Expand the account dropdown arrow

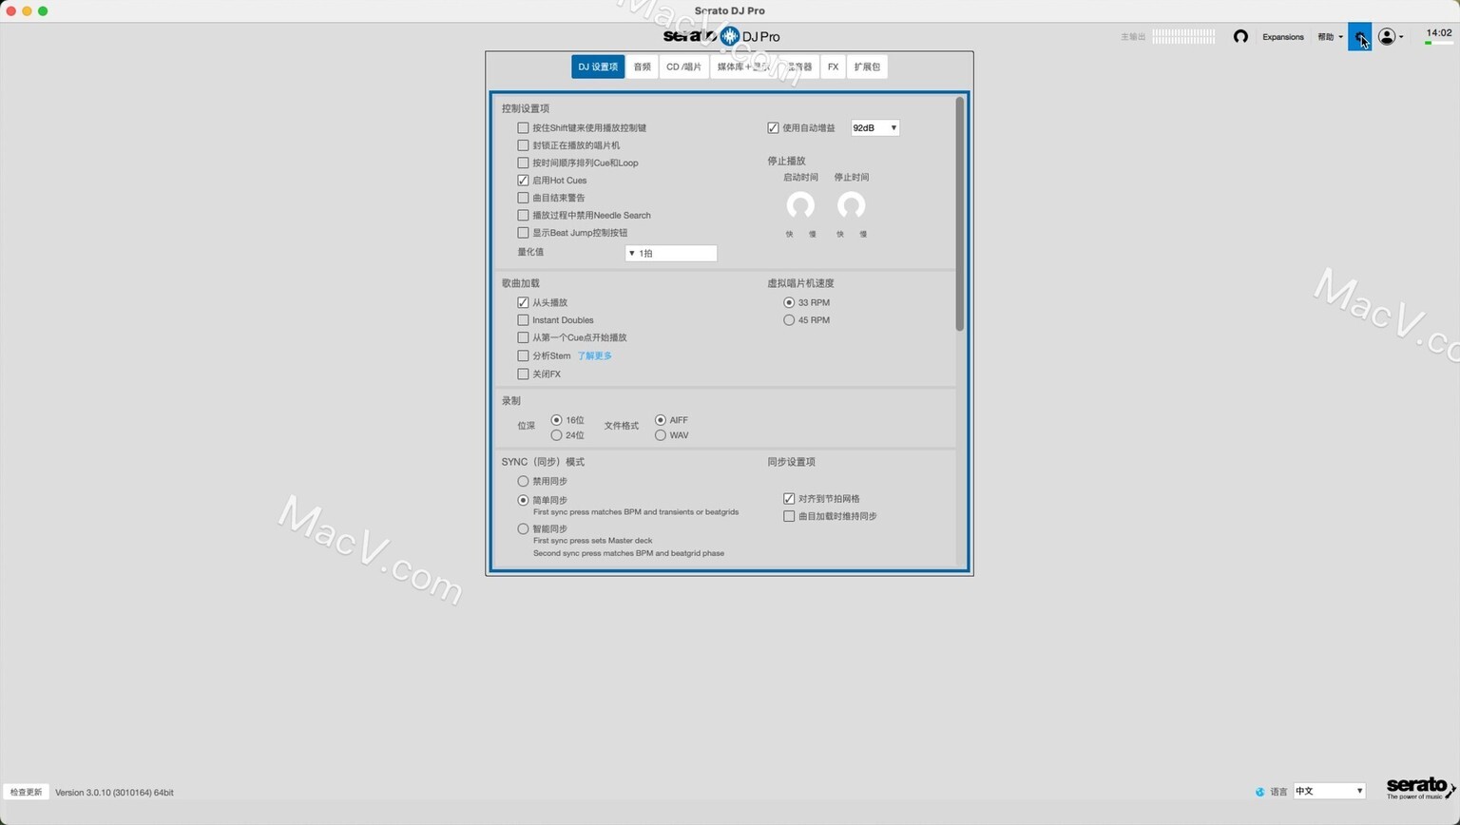[x=1401, y=37]
